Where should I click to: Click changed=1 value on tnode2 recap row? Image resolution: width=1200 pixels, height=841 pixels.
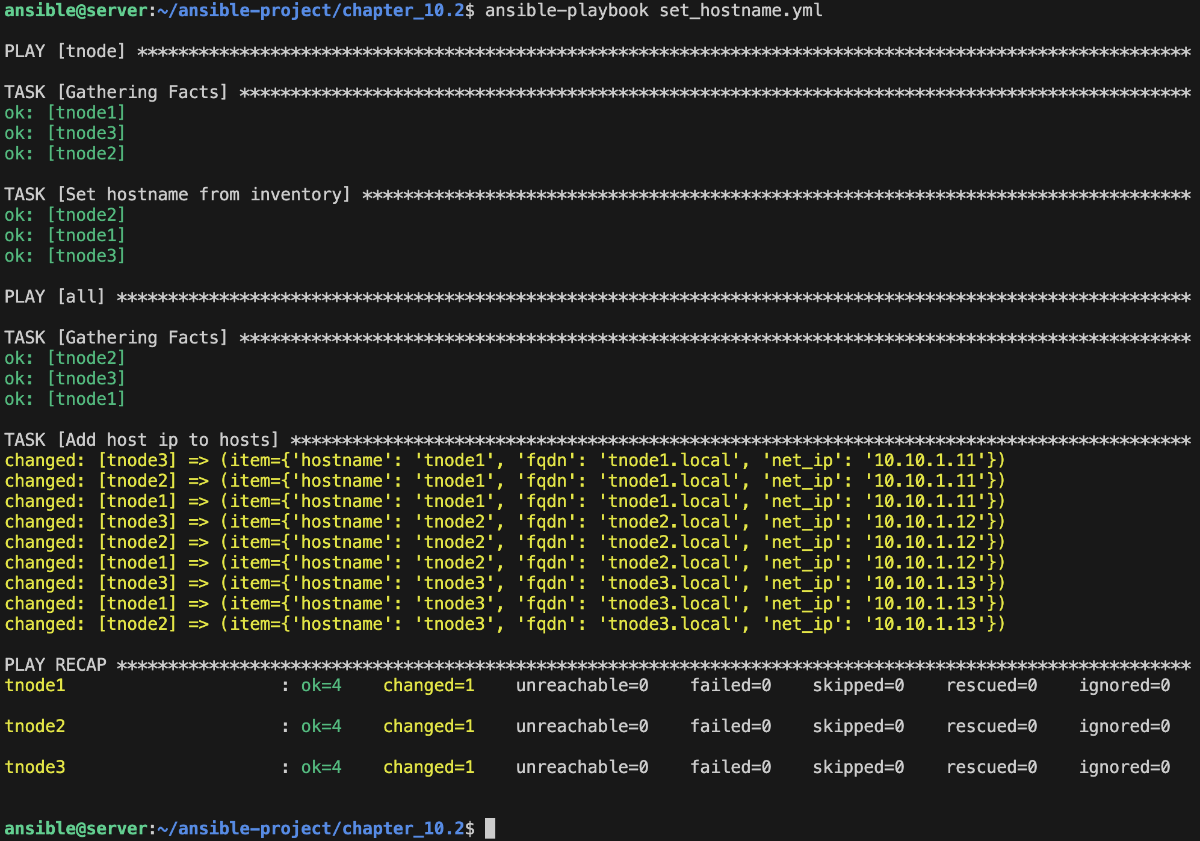click(x=428, y=726)
